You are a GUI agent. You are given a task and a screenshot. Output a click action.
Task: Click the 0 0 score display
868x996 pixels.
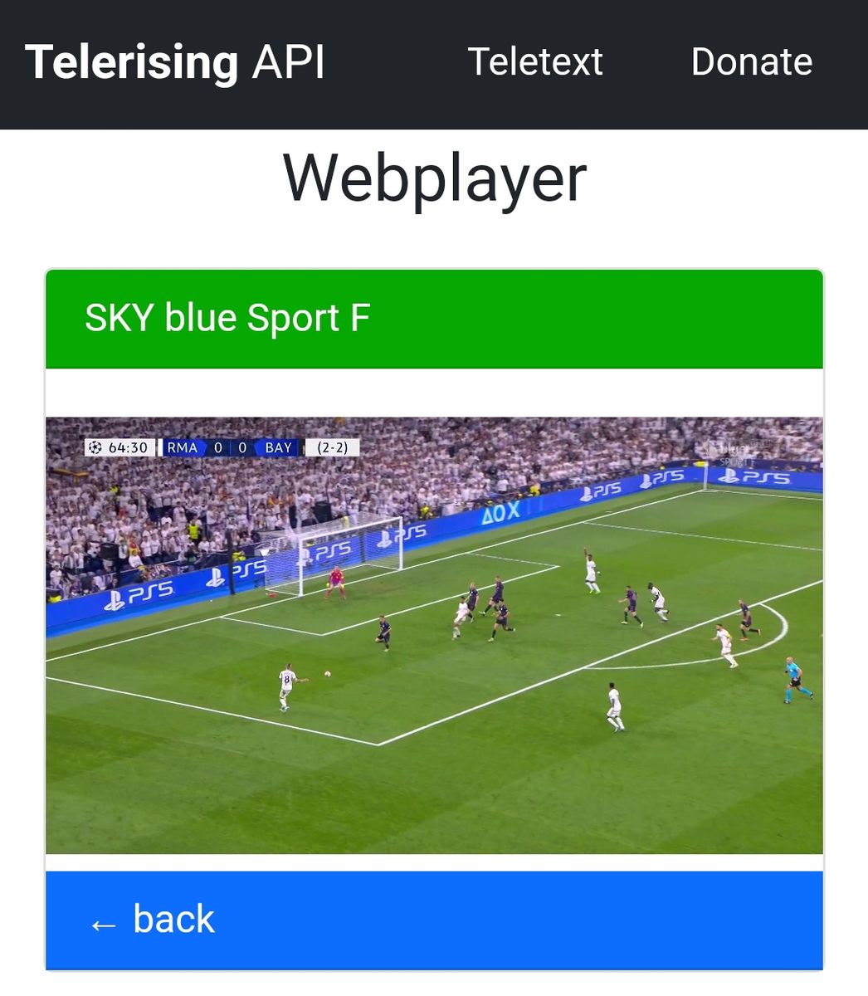pyautogui.click(x=230, y=447)
